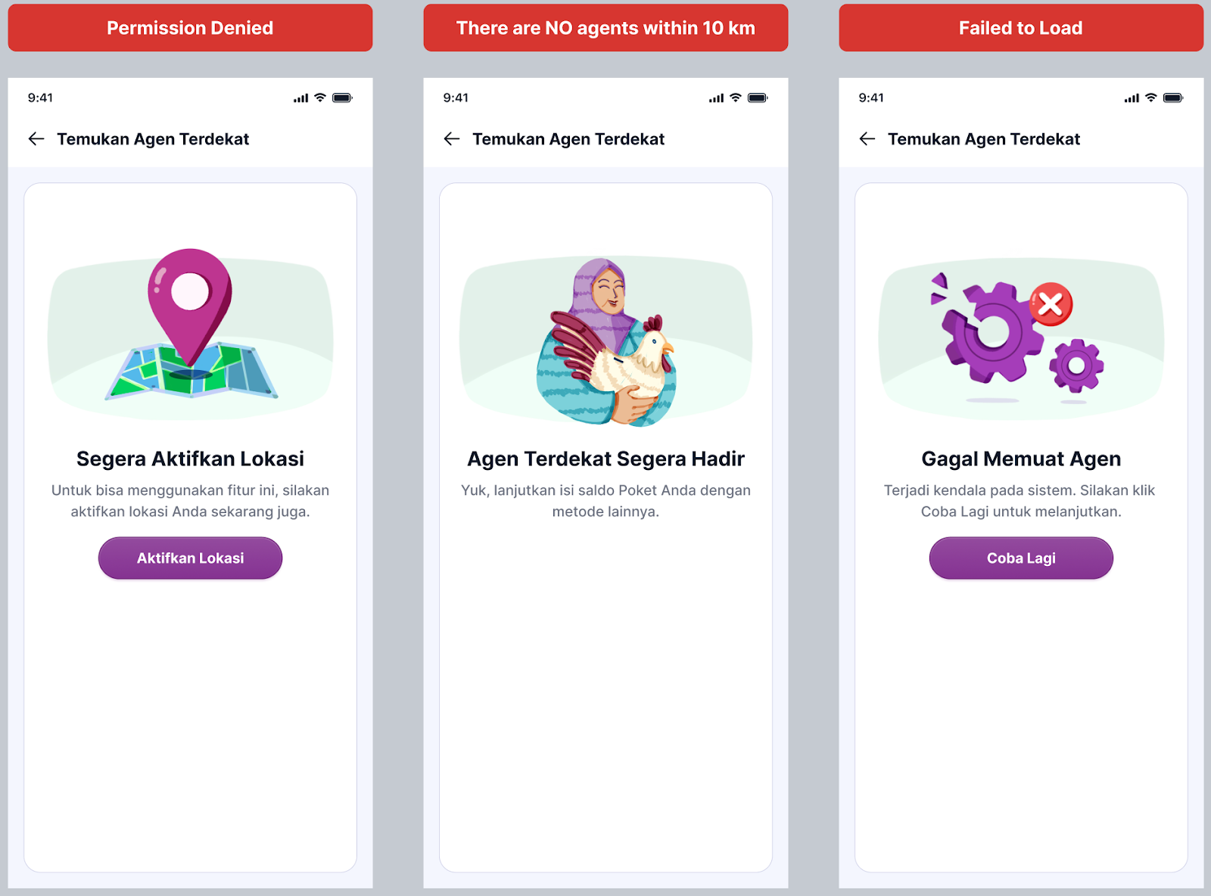Select the There are NO agents label
Screen dimensions: 1211x896
pyautogui.click(x=605, y=28)
